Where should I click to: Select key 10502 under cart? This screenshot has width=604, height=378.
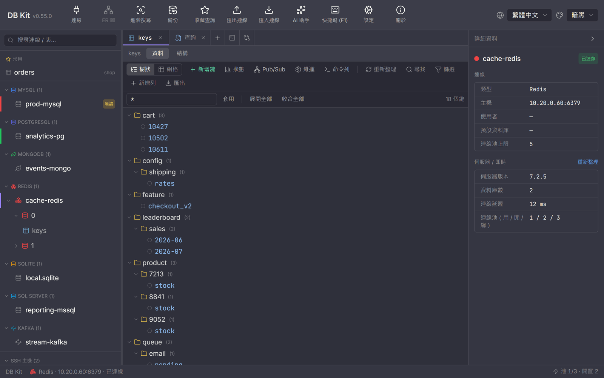158,138
